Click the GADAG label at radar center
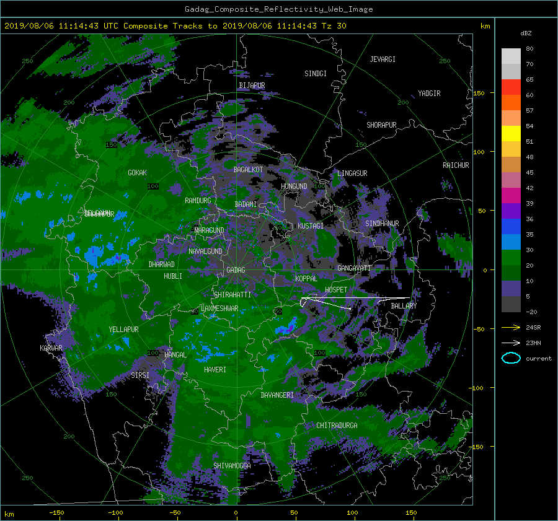 point(236,270)
